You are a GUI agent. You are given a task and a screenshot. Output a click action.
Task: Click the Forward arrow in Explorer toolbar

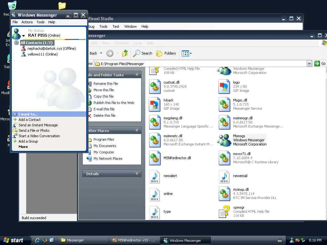coord(110,53)
